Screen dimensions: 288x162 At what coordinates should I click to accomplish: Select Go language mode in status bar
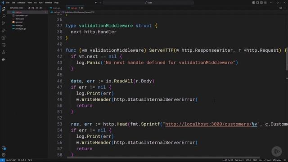[x=261, y=160]
